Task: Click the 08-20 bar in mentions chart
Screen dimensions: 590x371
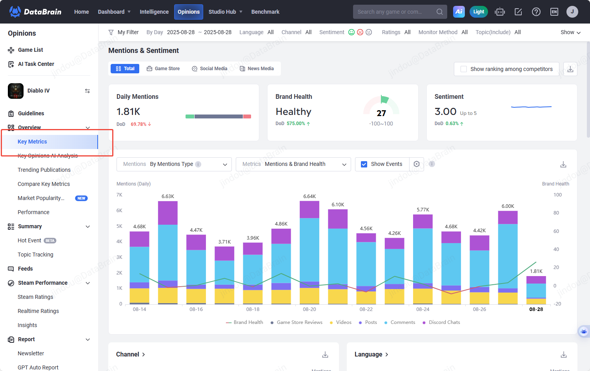Action: click(310, 253)
